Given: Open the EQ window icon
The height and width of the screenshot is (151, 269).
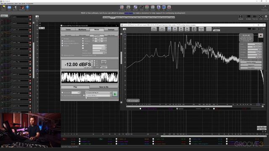Looking at the screenshot, I should 164,7.
